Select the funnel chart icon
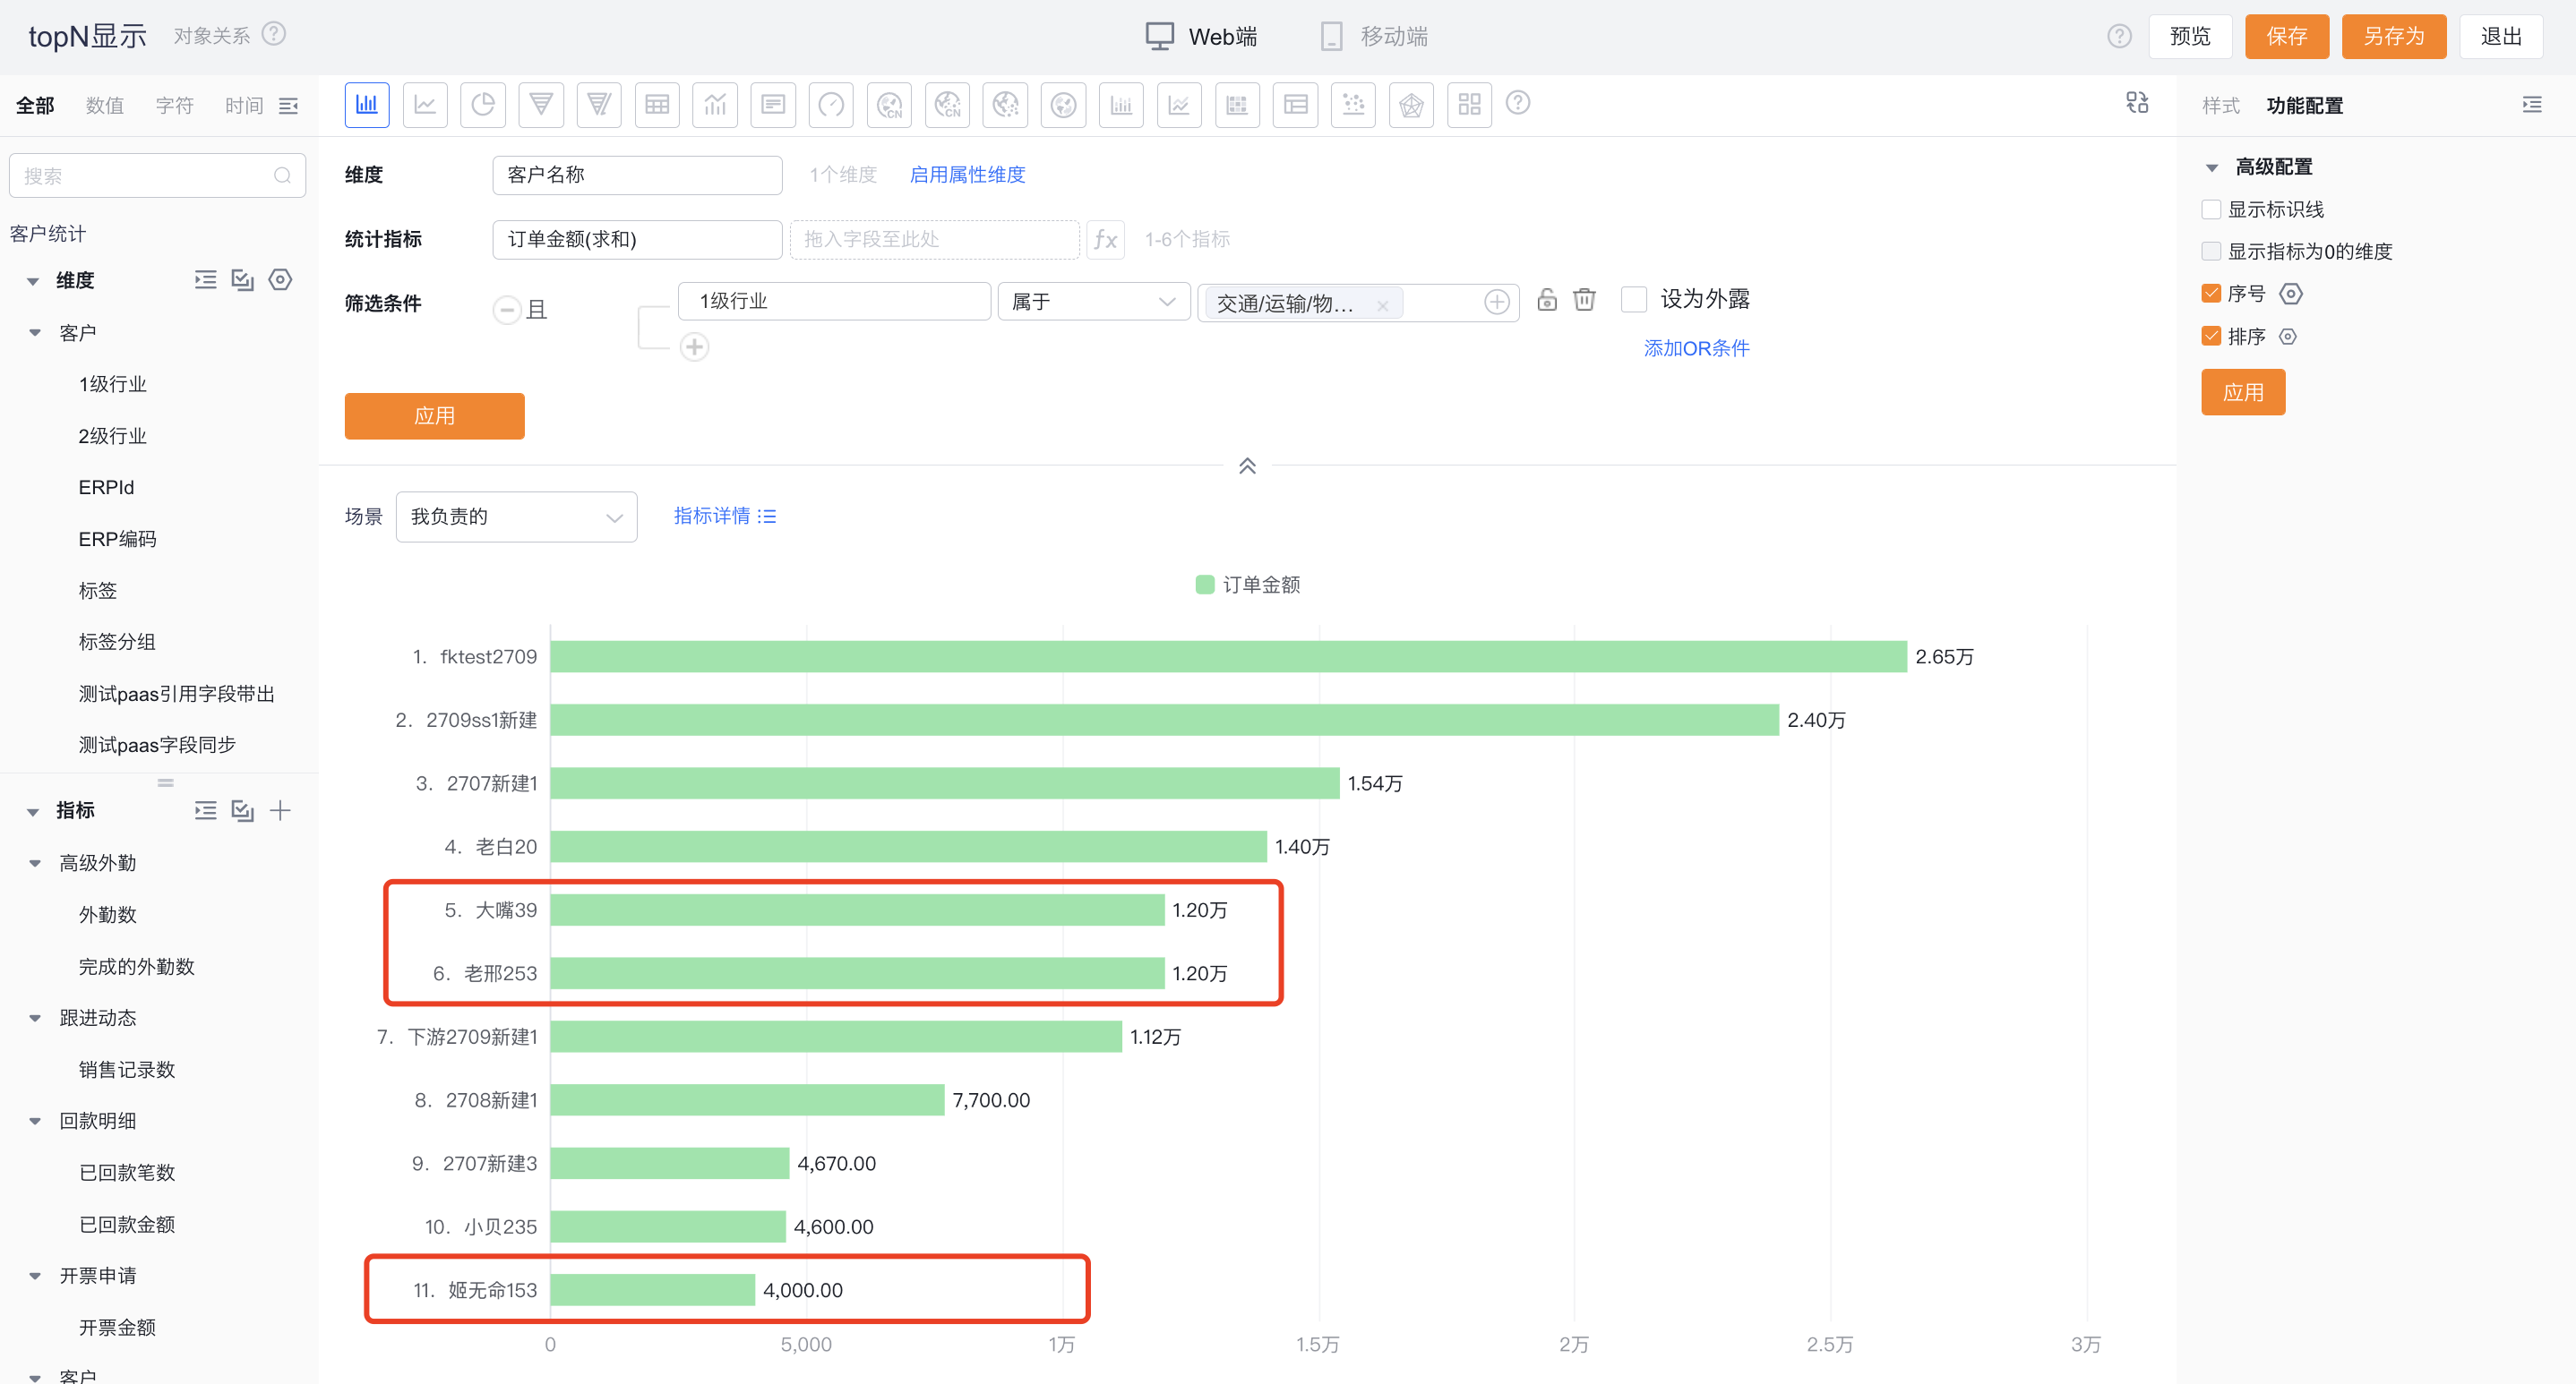Image resolution: width=2576 pixels, height=1384 pixels. (541, 104)
